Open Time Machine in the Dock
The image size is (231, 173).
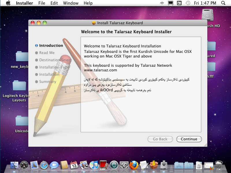[114, 165]
